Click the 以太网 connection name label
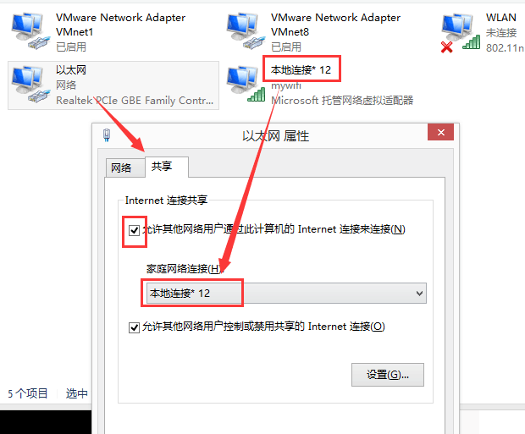The image size is (525, 434). pyautogui.click(x=71, y=70)
